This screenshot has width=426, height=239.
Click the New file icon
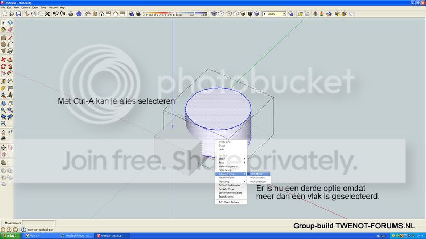tap(5, 14)
